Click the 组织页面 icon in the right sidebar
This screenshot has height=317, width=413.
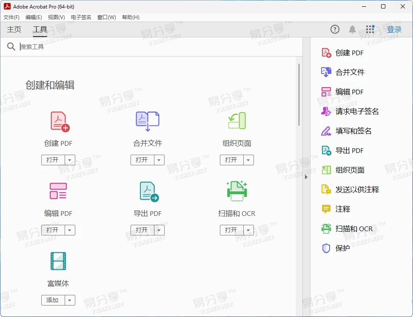326,170
